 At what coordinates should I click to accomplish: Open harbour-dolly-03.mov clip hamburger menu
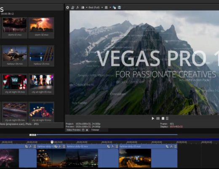tap(176, 147)
